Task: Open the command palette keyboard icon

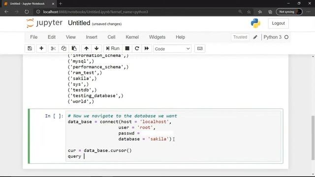Action: pos(200,49)
